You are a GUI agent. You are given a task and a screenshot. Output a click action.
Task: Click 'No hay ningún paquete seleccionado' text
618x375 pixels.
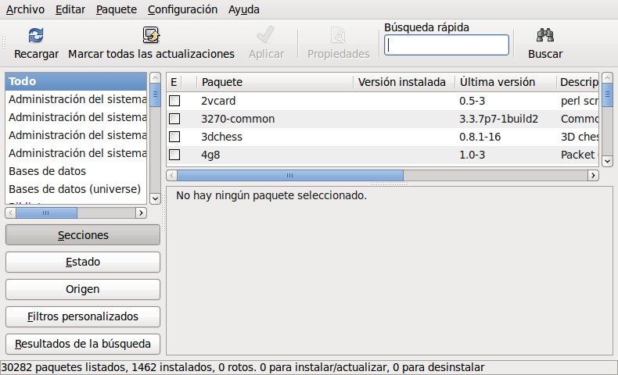[271, 195]
